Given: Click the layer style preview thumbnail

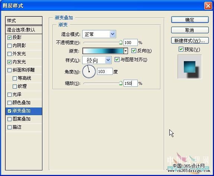Looking at the screenshot, I should coord(189,67).
